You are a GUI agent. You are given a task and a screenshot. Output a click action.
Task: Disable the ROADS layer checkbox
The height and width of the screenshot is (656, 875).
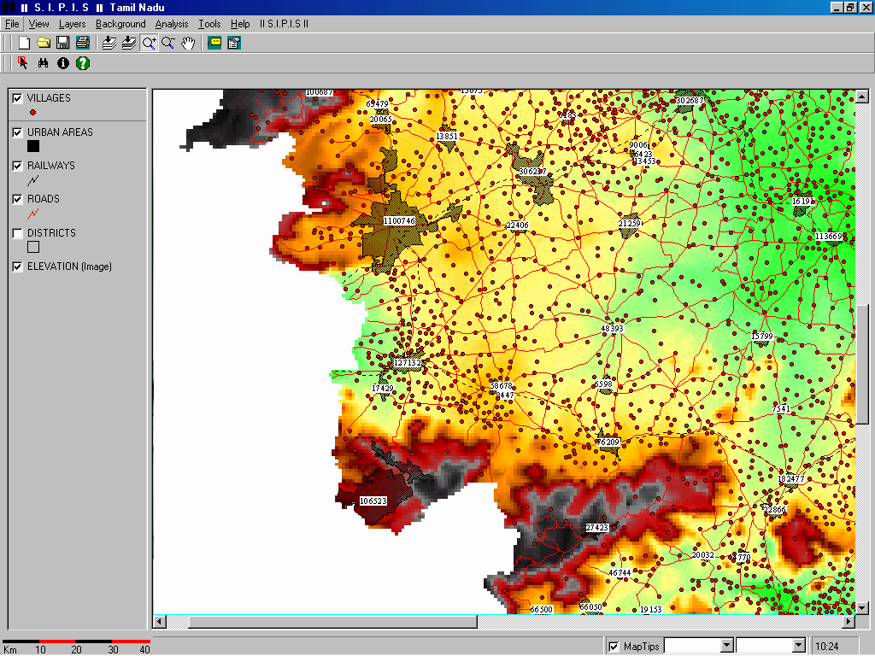(17, 199)
